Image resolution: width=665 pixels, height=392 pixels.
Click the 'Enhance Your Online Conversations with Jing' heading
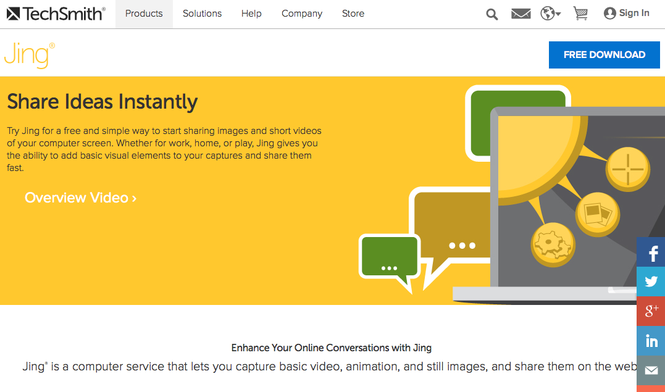click(x=332, y=348)
